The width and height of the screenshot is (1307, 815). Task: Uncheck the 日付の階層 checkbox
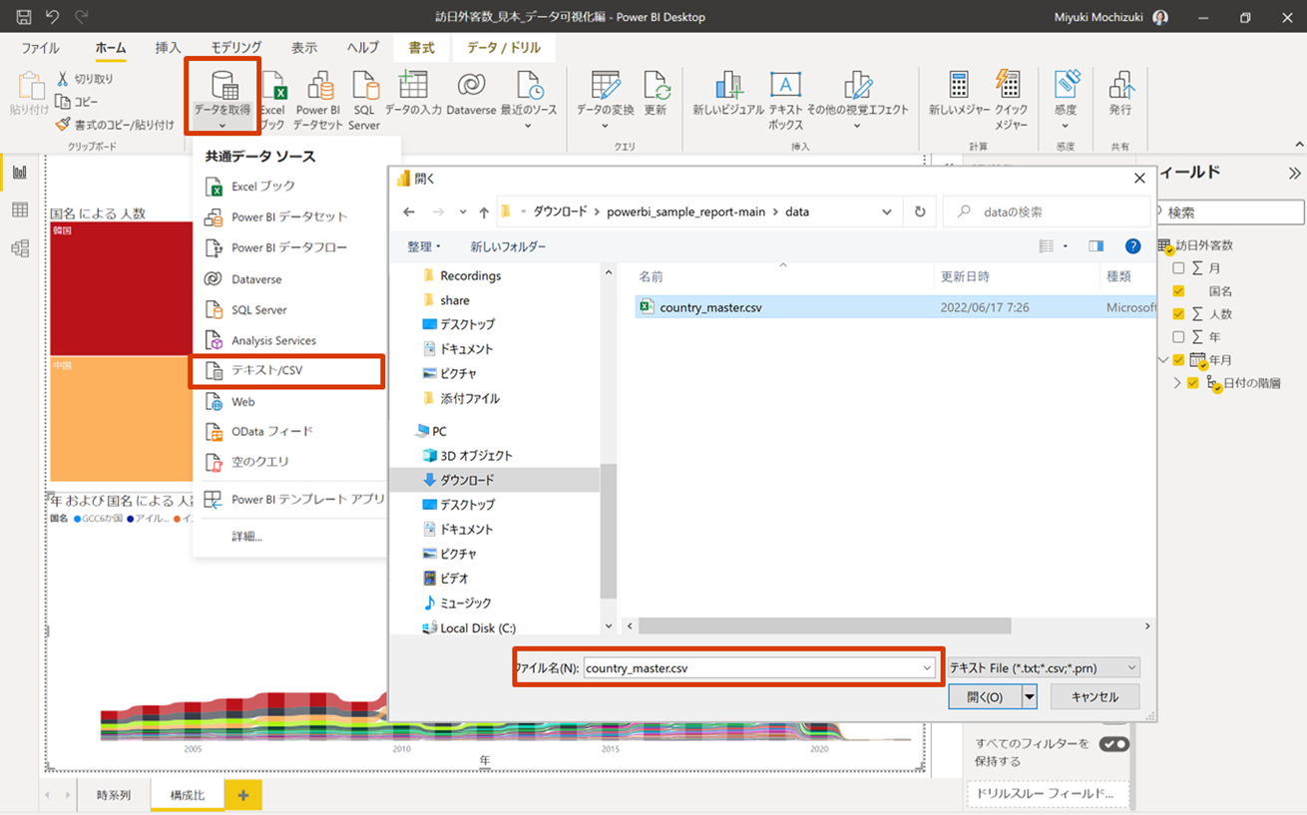1192,383
